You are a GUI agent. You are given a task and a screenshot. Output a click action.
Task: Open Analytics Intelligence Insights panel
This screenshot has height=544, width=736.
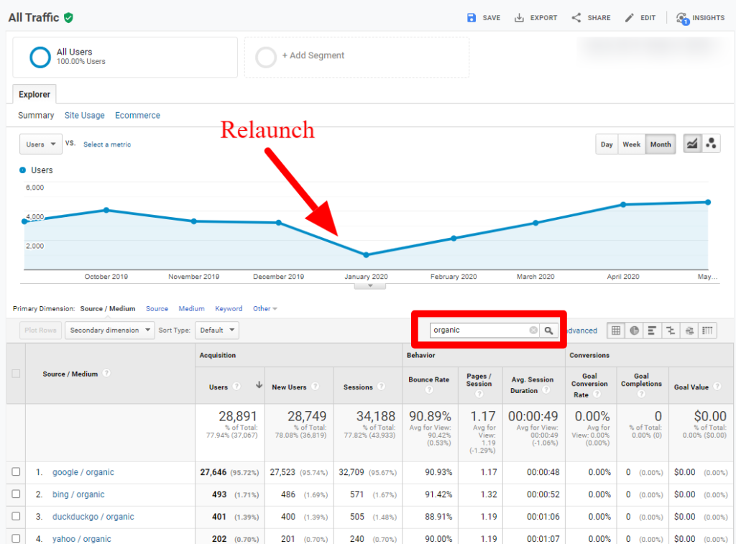point(700,17)
